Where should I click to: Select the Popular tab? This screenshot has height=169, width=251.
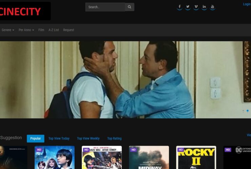[36, 139]
